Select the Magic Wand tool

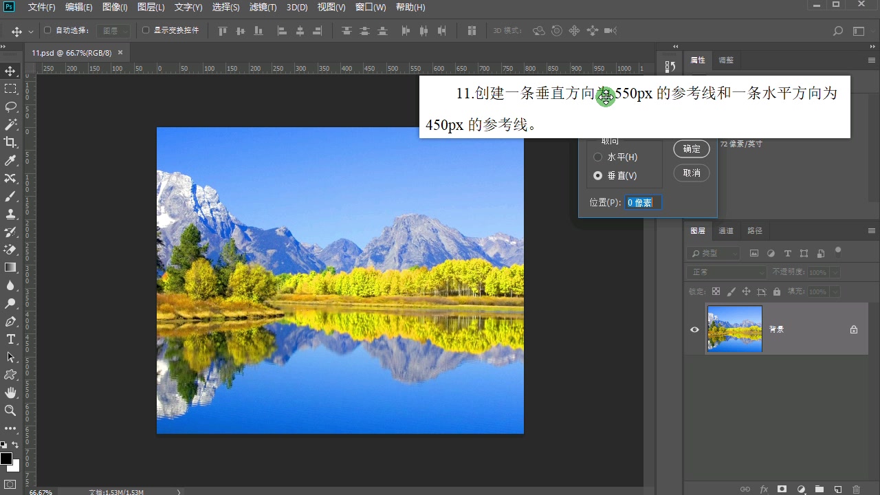tap(10, 124)
